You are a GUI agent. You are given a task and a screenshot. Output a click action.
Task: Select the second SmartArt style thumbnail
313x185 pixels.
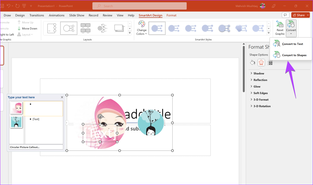click(174, 28)
